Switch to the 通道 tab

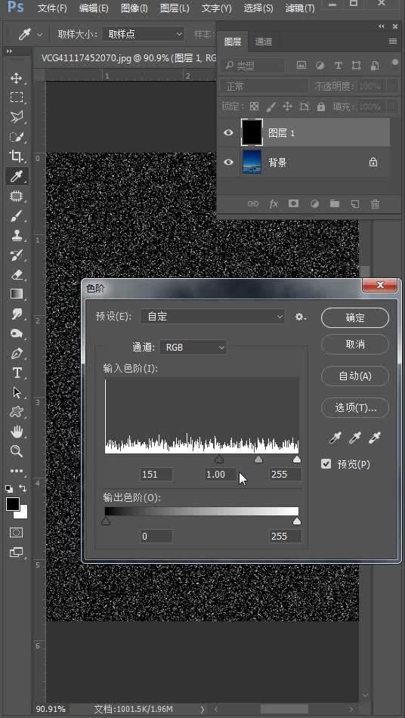pos(264,42)
